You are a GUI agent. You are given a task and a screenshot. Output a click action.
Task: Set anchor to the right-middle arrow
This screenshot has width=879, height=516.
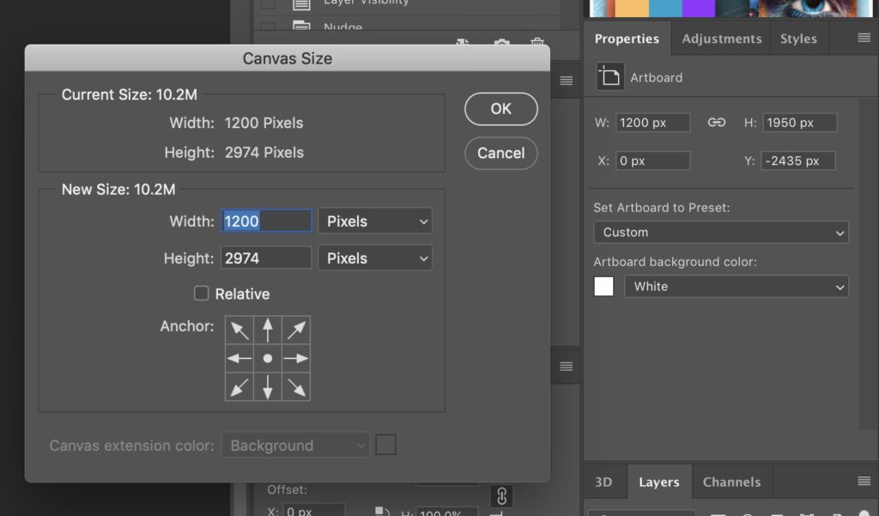(296, 358)
